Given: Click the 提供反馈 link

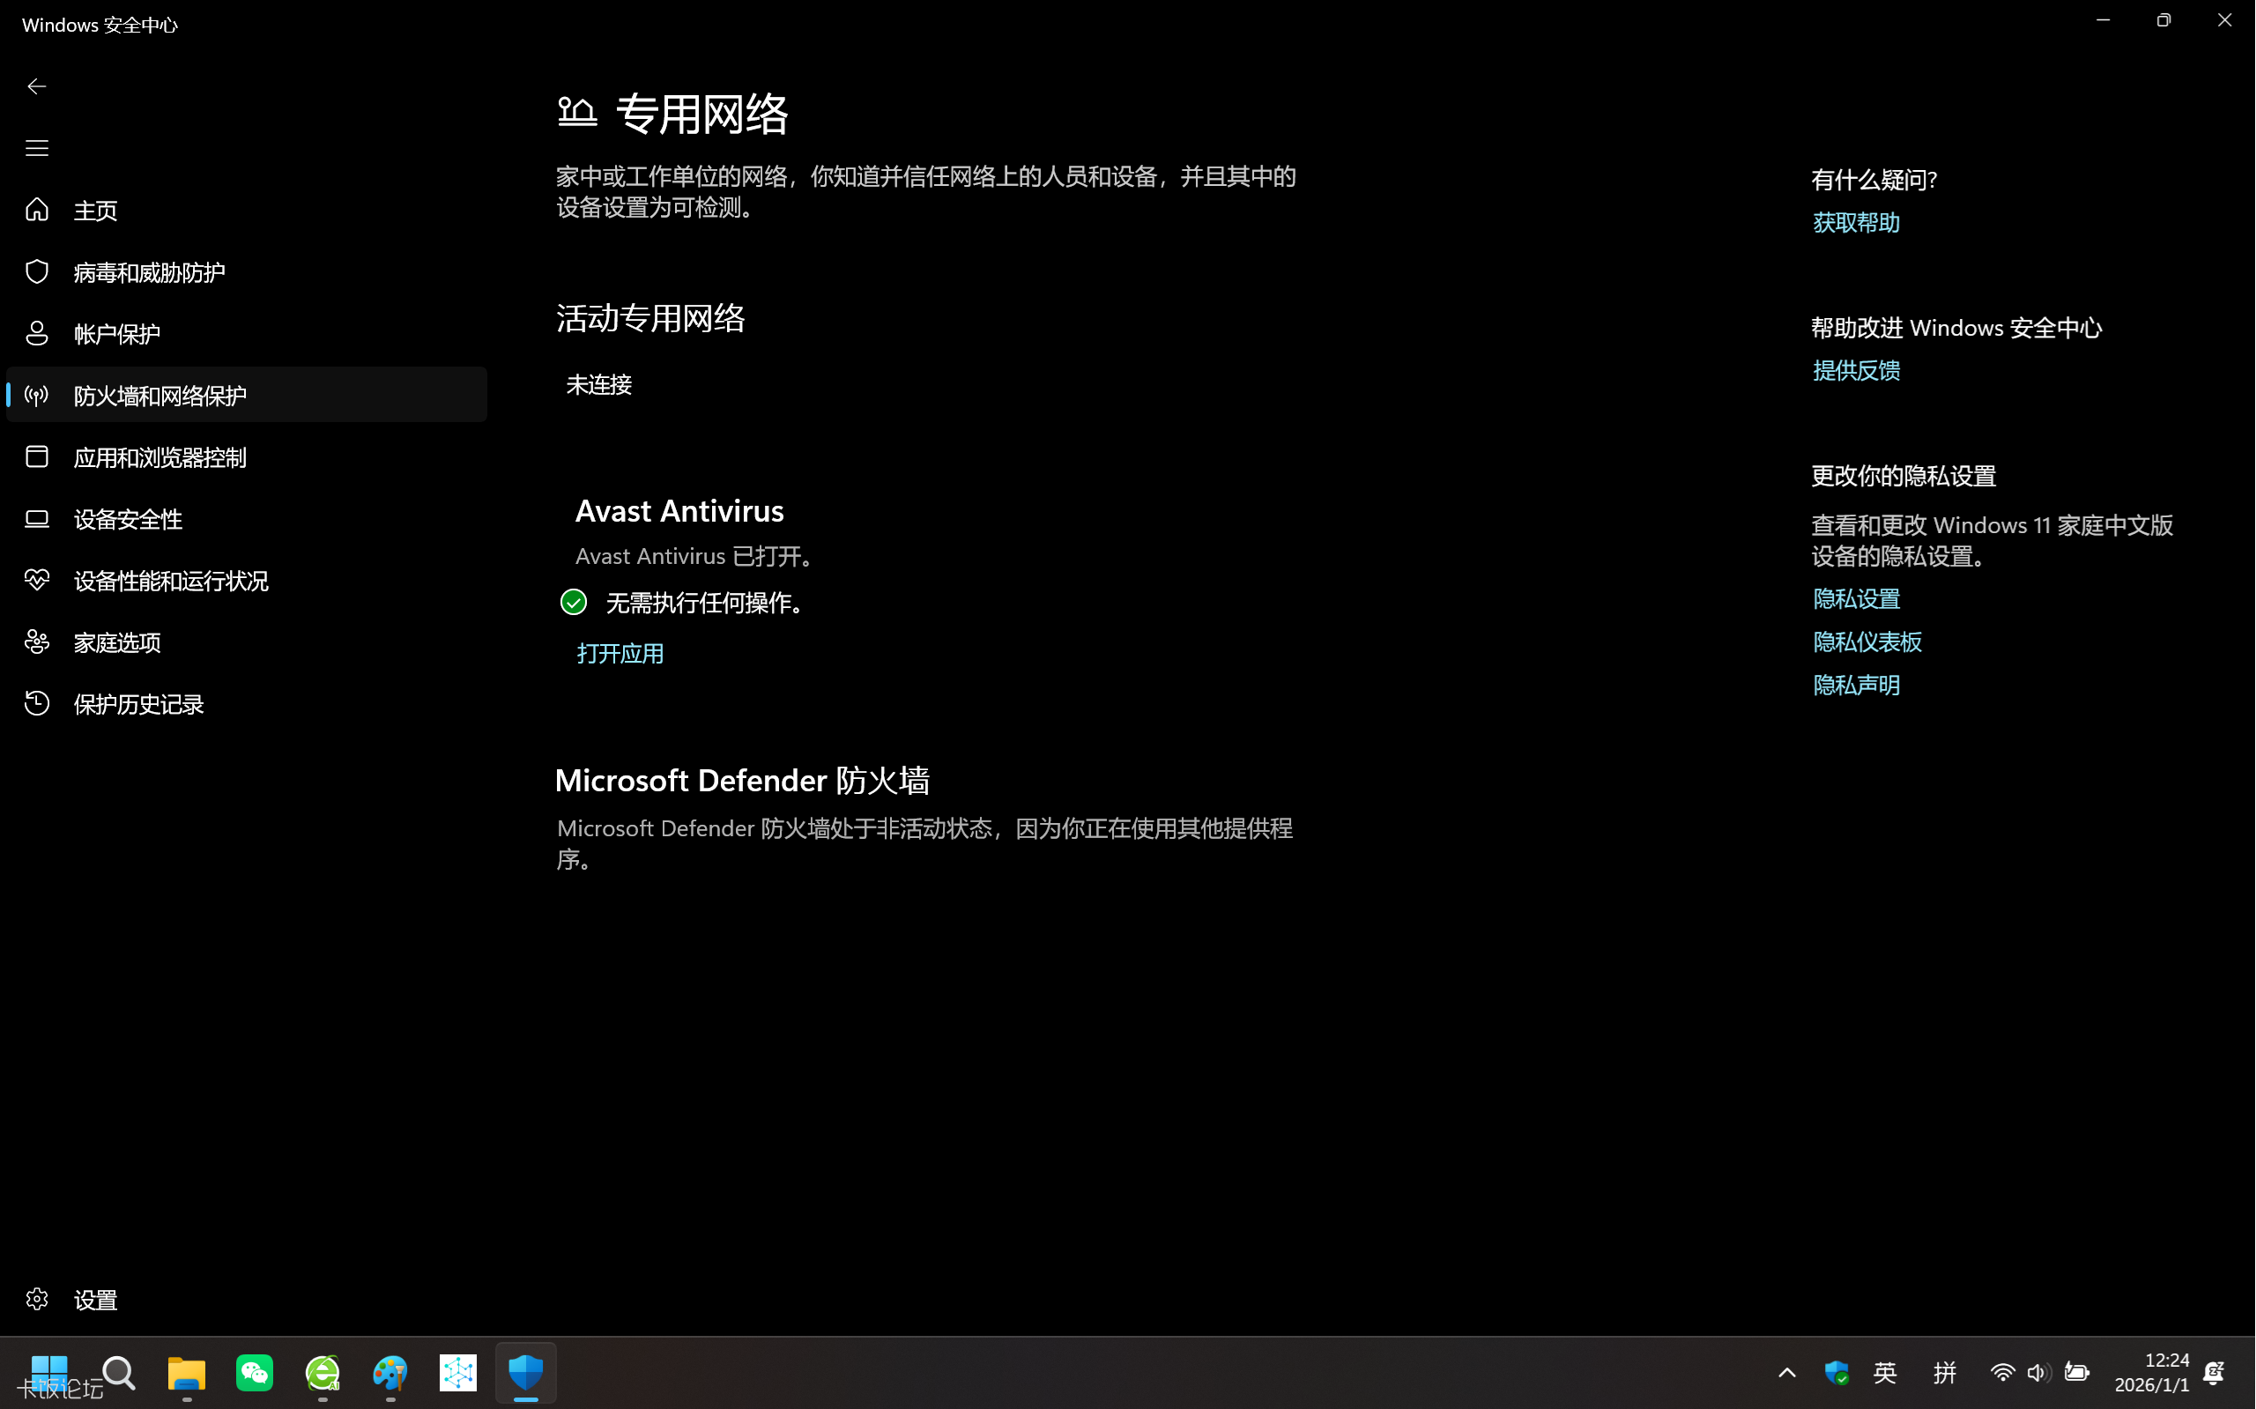Looking at the screenshot, I should (x=1855, y=371).
